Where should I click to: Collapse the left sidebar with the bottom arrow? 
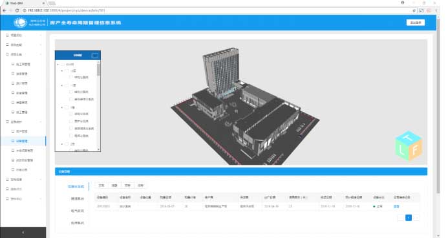coord(23,233)
